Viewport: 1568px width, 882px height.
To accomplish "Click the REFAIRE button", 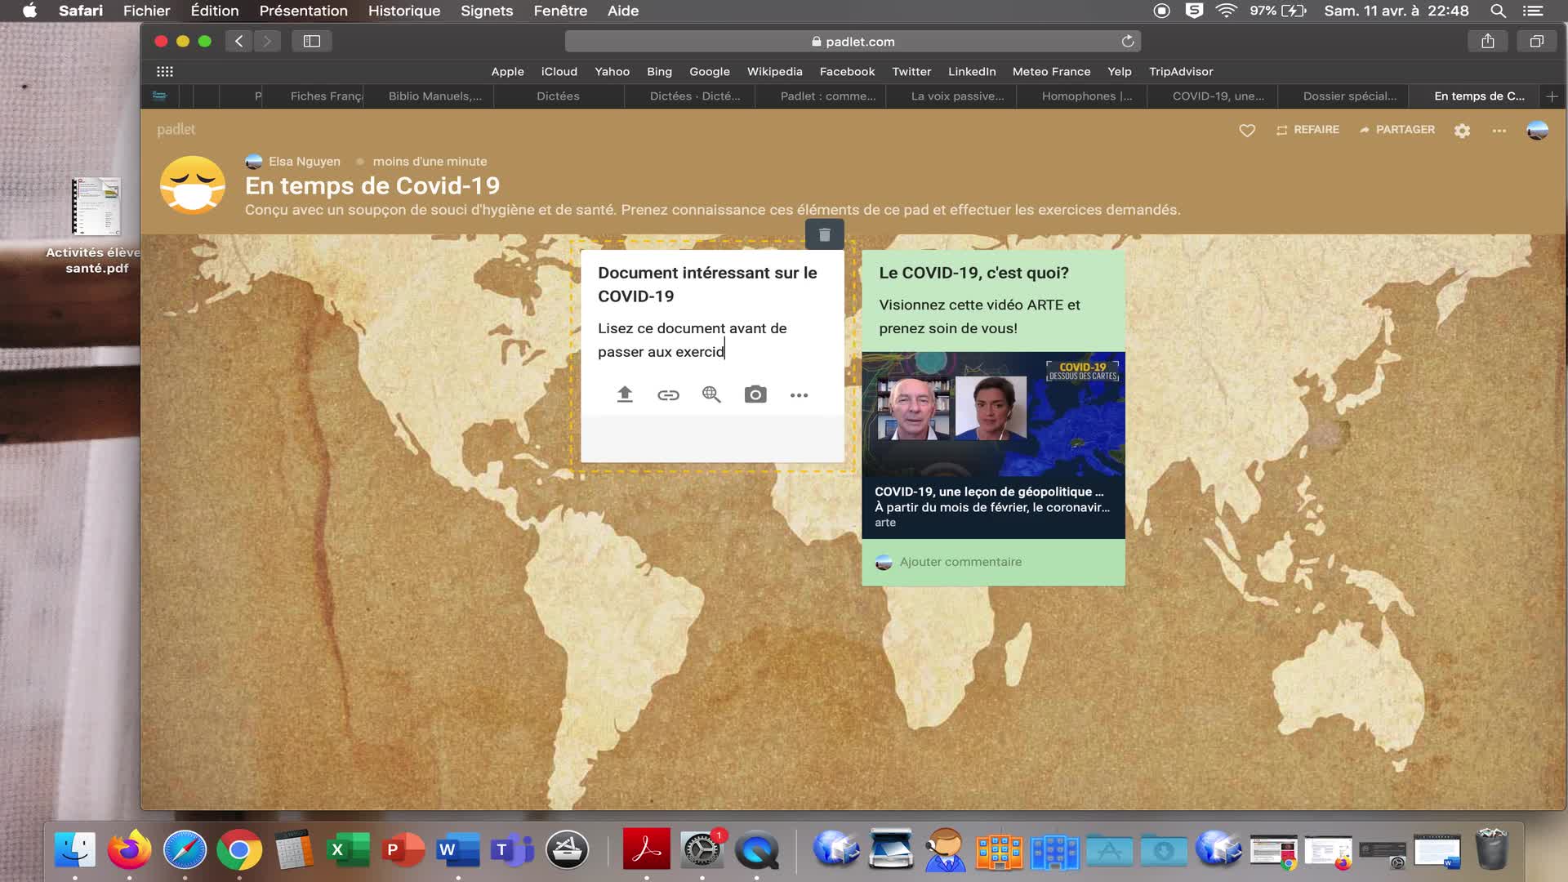I will (x=1307, y=130).
